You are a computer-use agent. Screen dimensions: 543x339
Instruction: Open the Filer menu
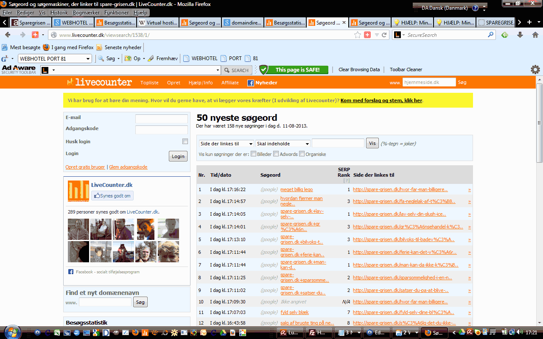(x=7, y=13)
